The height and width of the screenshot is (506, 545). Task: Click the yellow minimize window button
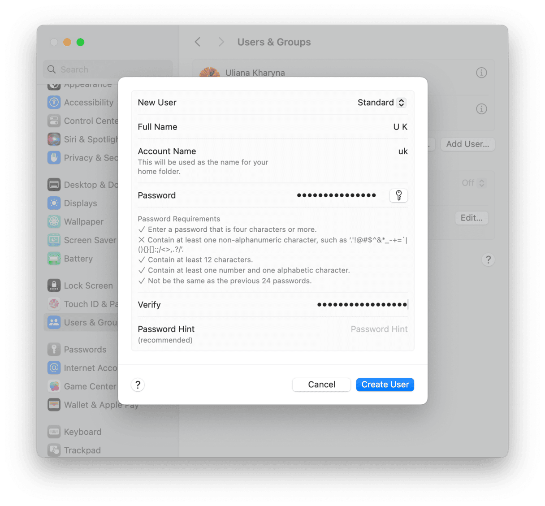pos(67,42)
